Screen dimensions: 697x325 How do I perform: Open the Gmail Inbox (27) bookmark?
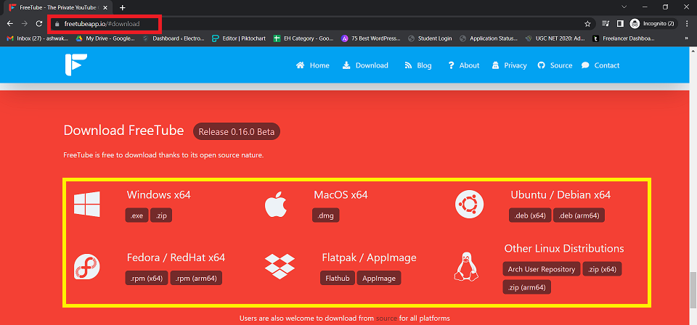38,38
